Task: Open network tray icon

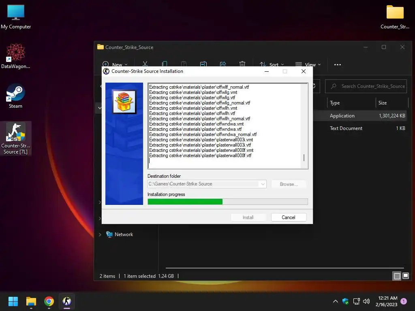Action: pyautogui.click(x=356, y=301)
